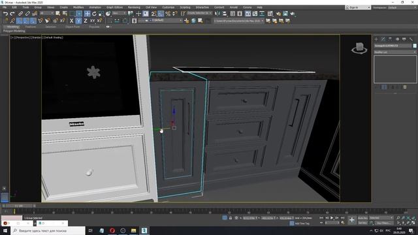
Task: Open the layer list dropdown
Action: pos(161,20)
